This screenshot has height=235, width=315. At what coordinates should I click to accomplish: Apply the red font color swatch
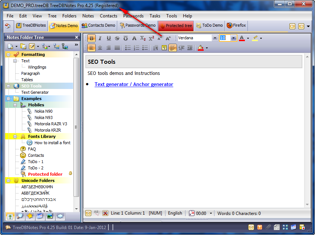click(242, 38)
